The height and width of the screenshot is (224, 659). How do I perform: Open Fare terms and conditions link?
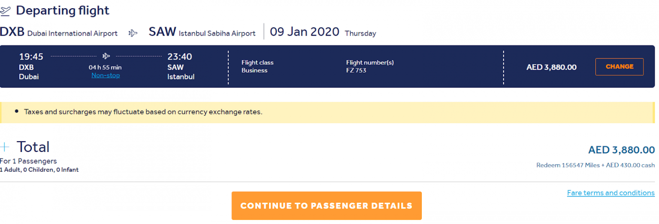tap(611, 193)
